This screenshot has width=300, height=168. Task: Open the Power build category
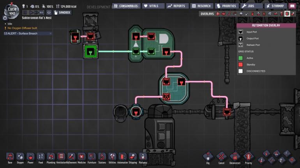coord(30,158)
